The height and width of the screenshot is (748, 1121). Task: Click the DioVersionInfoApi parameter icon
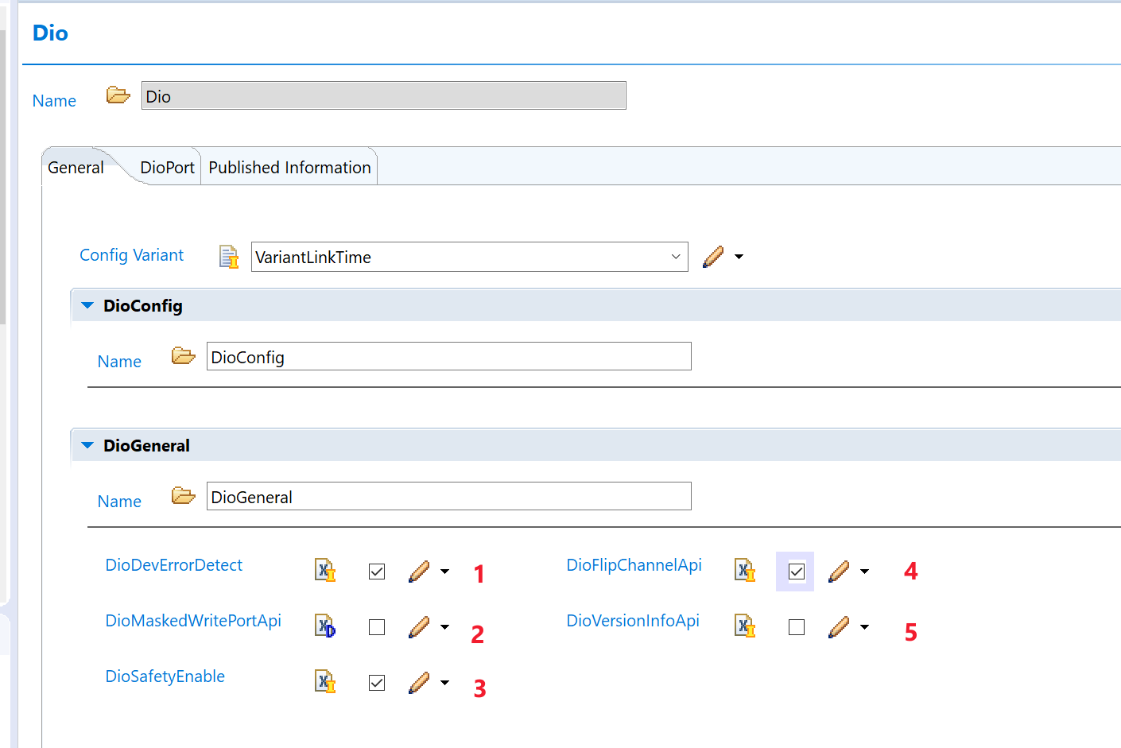point(745,626)
